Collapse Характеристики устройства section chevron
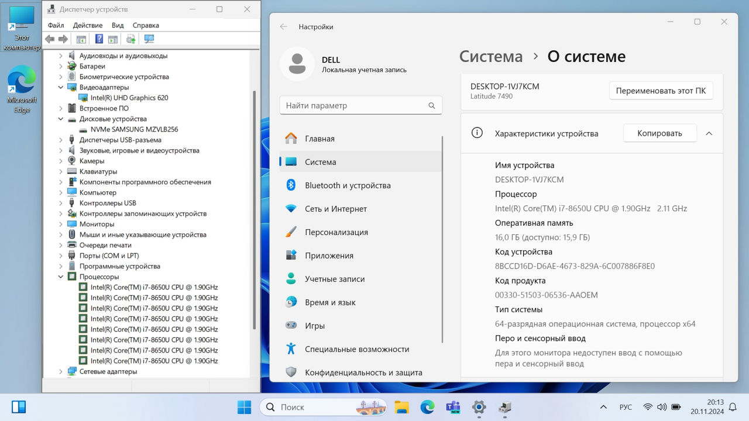Image resolution: width=749 pixels, height=421 pixels. (709, 133)
